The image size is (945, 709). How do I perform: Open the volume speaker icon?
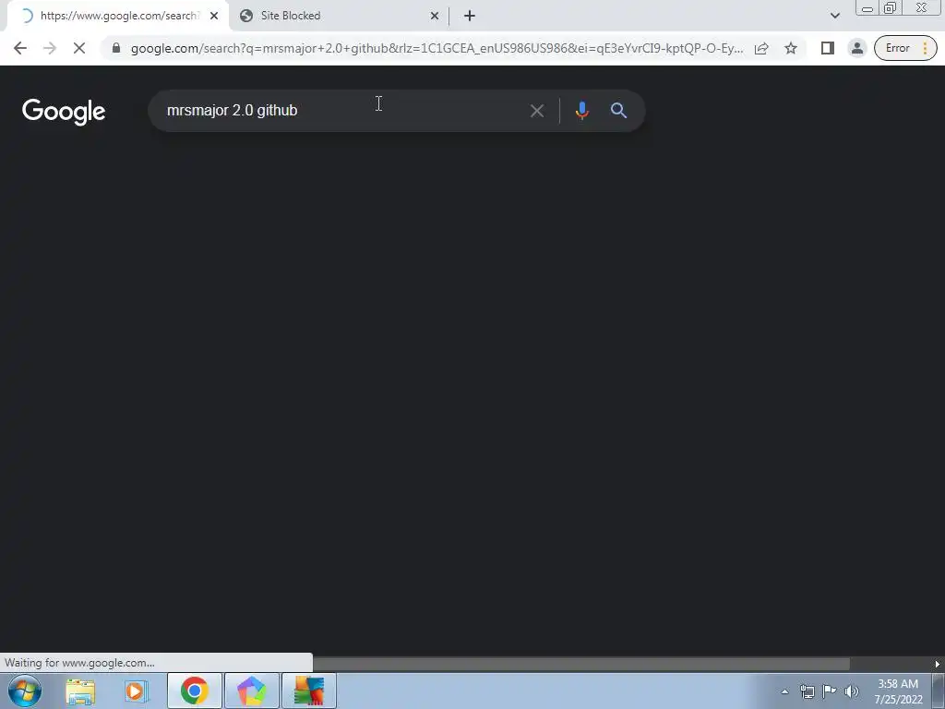tap(852, 691)
